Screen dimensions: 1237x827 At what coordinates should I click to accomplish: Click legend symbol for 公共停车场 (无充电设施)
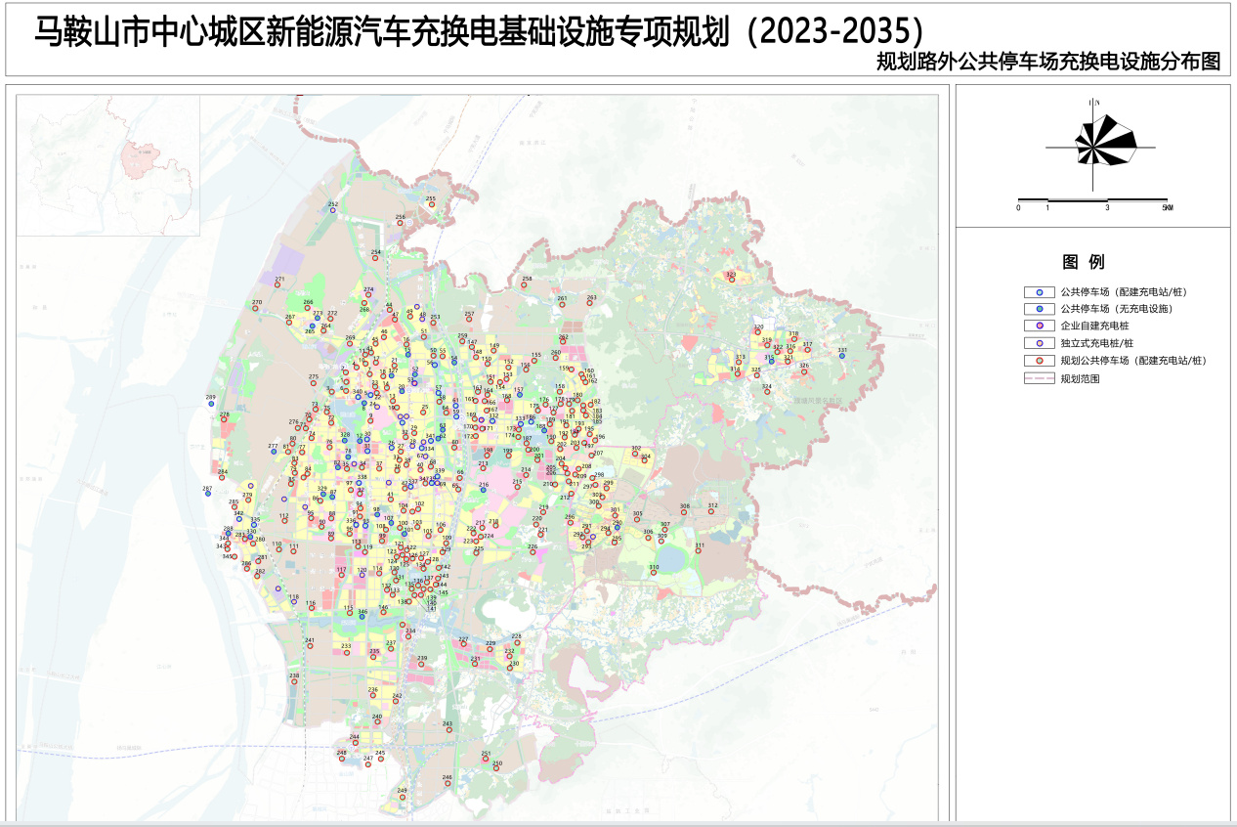pyautogui.click(x=1039, y=309)
